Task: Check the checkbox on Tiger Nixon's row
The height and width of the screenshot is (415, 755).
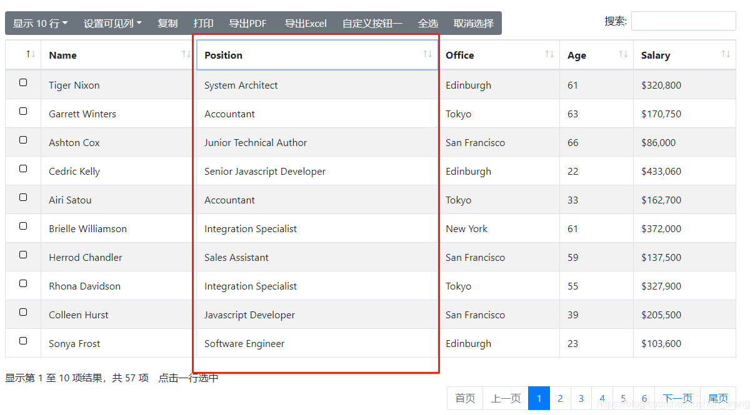Action: click(22, 82)
